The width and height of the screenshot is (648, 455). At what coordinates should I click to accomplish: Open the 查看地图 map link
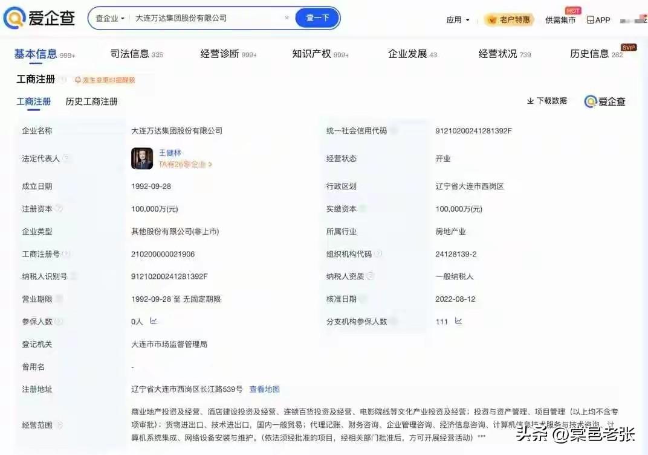265,389
